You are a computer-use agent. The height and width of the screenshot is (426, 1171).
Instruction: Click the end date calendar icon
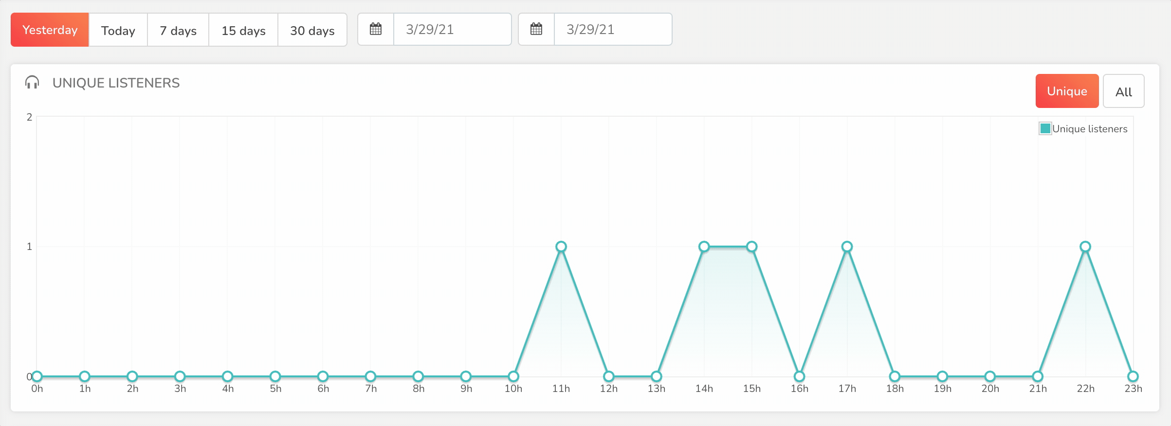tap(536, 29)
